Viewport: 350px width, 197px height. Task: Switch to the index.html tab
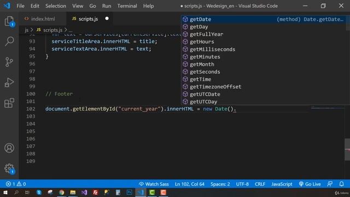(x=43, y=19)
